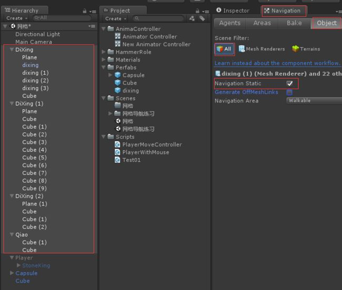Open the Object tab in Navigation
The image size is (342, 290).
point(327,23)
